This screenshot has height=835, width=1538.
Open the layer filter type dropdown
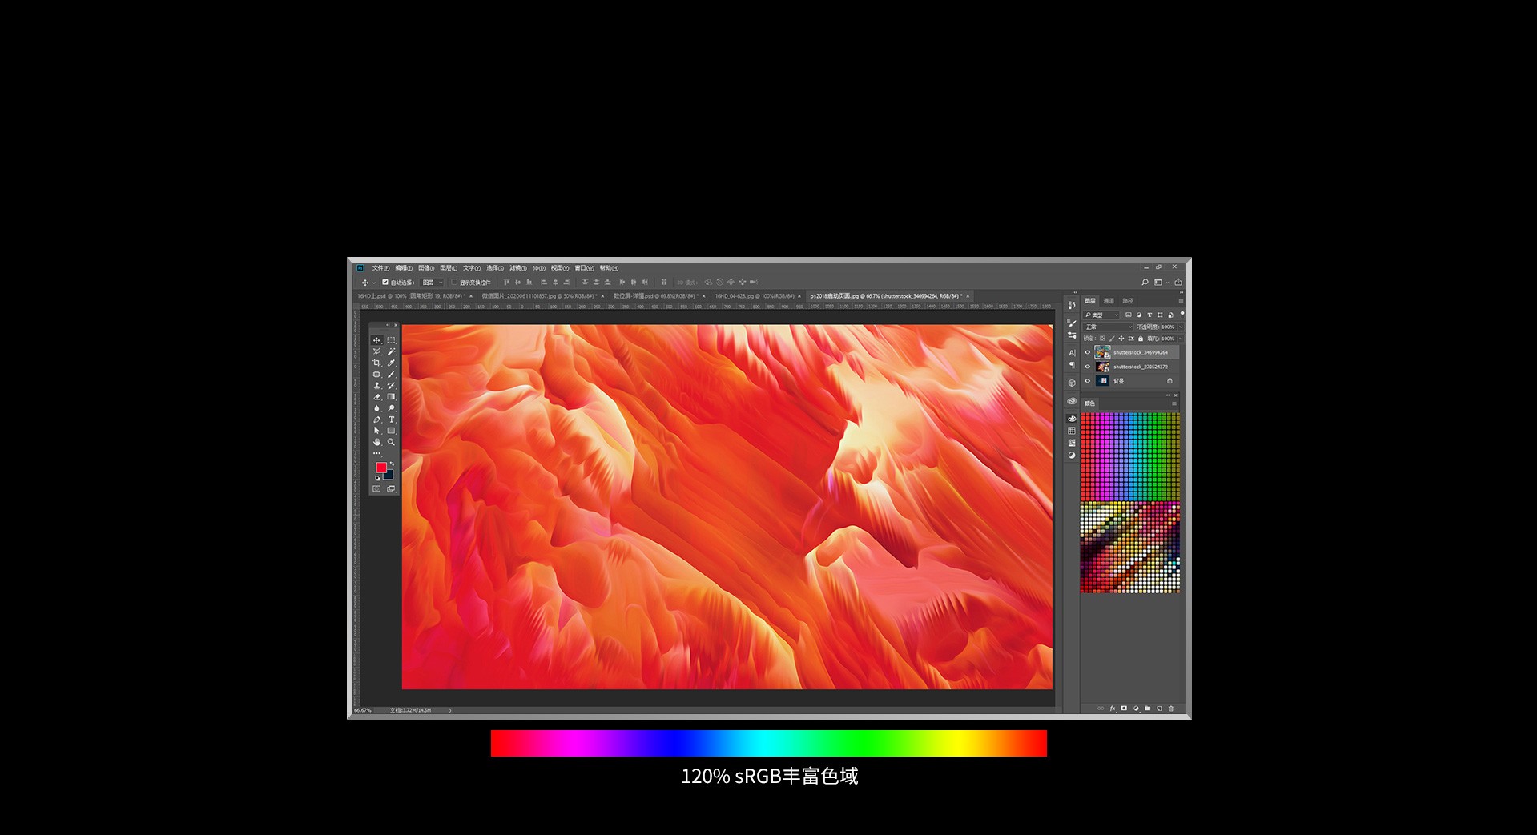click(1101, 315)
